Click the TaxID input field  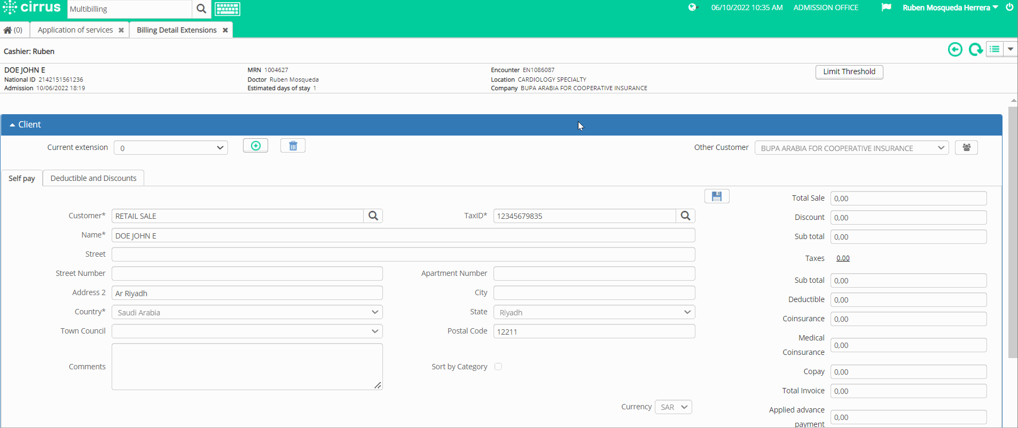click(585, 216)
